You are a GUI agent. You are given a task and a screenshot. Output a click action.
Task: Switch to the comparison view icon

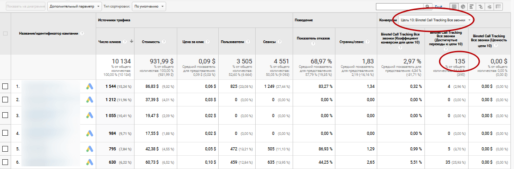click(480, 6)
